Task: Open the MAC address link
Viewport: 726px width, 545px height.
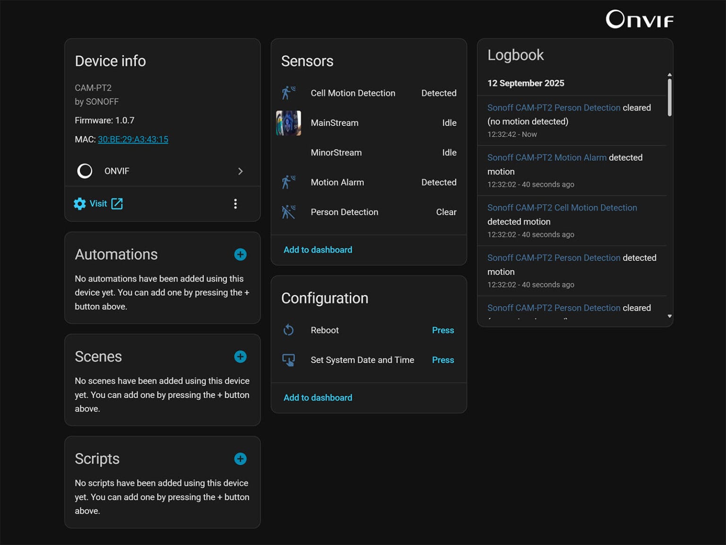Action: click(133, 140)
